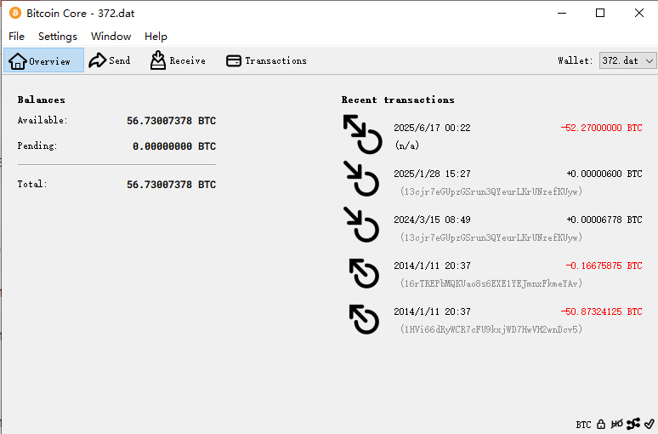Toggle network activity via the connections icon
Viewport: 658px width, 434px height.
[x=633, y=424]
